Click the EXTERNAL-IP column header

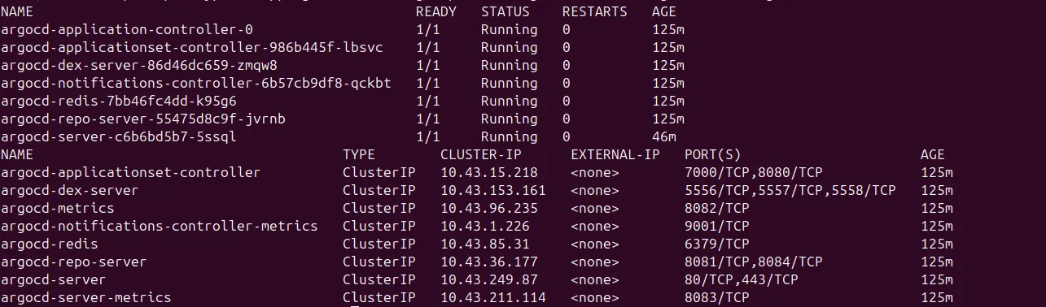(x=615, y=155)
